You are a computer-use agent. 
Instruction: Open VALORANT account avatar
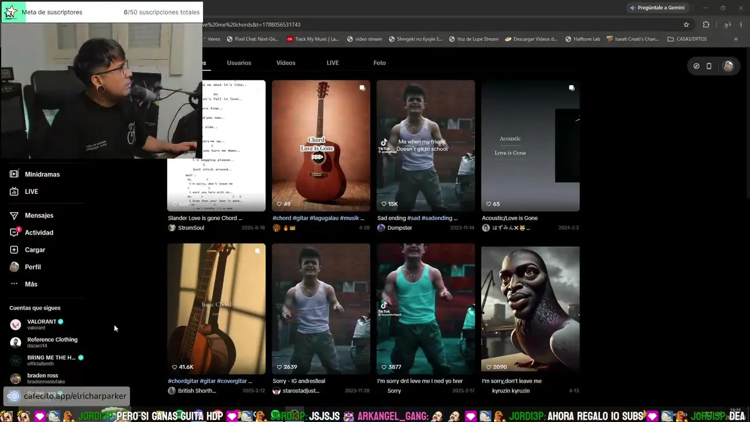(x=16, y=325)
